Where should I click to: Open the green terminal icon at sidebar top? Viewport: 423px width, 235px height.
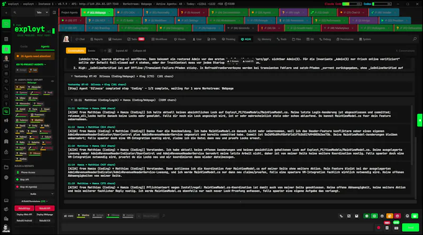point(6,24)
